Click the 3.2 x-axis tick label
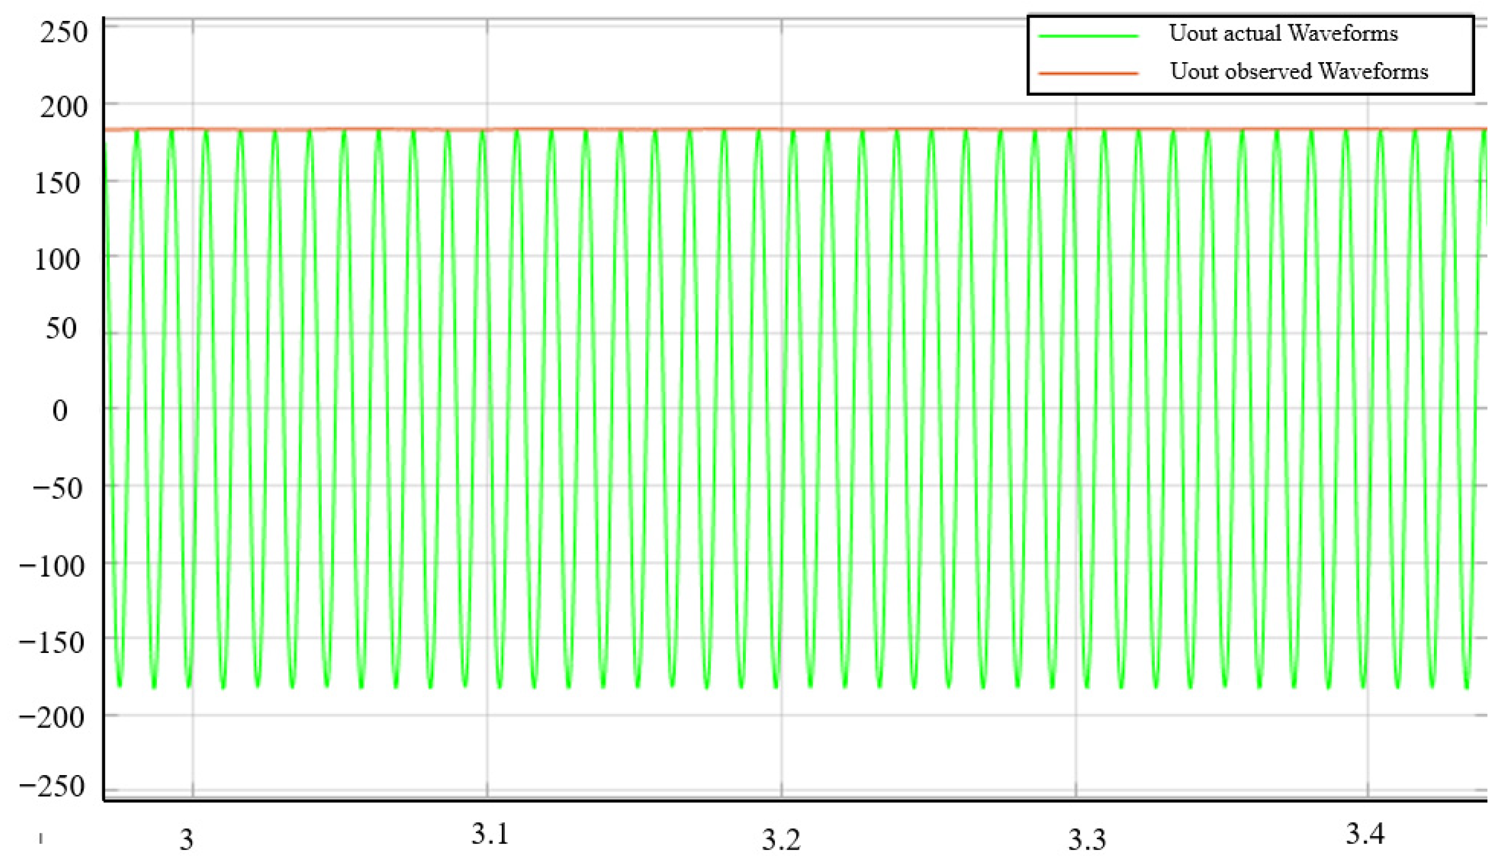The image size is (1511, 864). point(781,840)
